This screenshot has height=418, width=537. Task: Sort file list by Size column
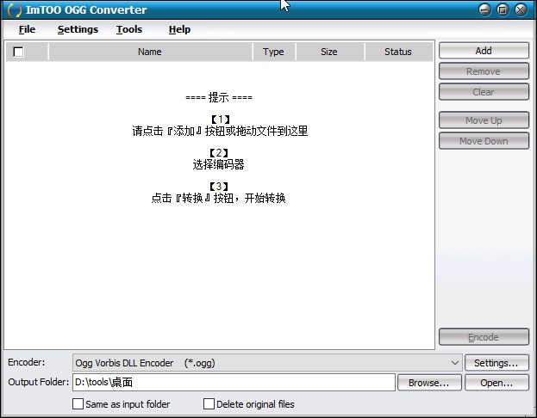point(329,52)
